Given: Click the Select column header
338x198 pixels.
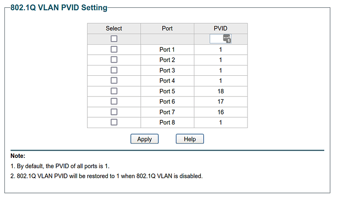Looking at the screenshot, I should (114, 28).
